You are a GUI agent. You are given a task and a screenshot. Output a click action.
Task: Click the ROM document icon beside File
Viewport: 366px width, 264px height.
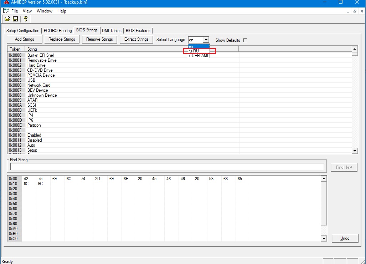point(6,11)
